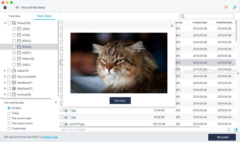The width and height of the screenshot is (240, 142).
Task: Click the bottom-right Recover button
Action: click(222, 137)
